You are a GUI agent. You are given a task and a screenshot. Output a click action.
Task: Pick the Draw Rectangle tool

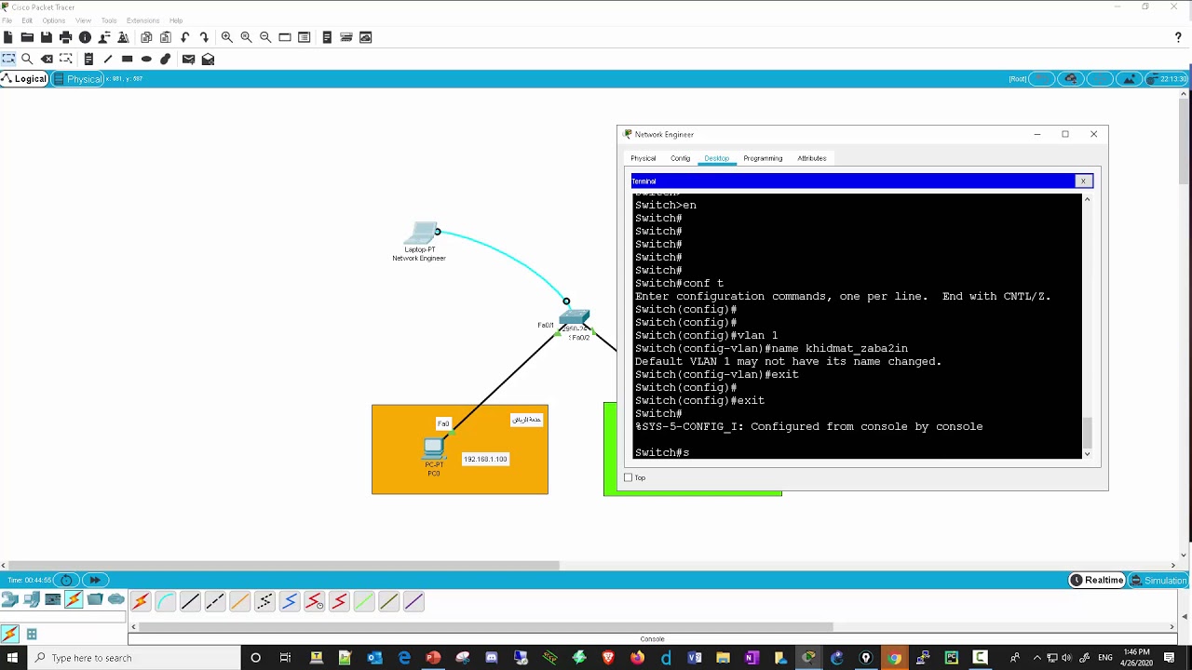(128, 59)
